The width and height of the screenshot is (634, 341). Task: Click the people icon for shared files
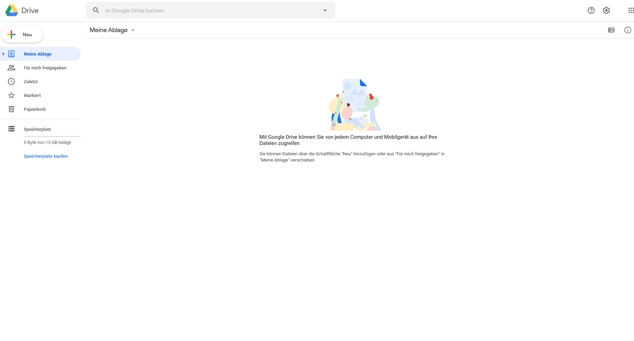(11, 68)
